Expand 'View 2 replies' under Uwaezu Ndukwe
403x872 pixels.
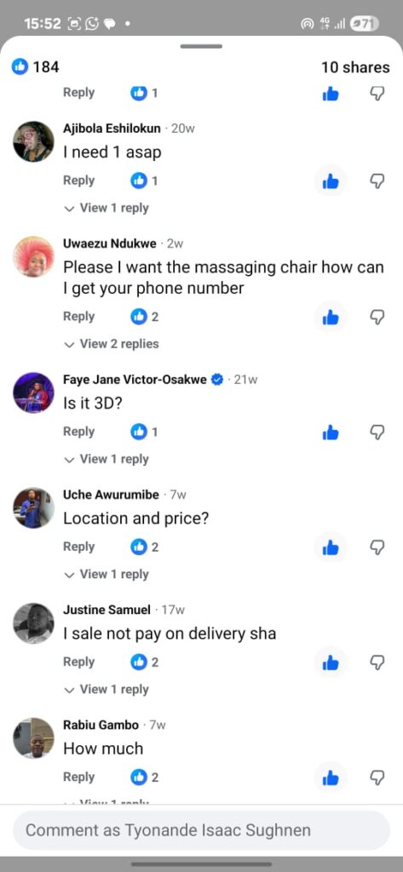point(112,344)
